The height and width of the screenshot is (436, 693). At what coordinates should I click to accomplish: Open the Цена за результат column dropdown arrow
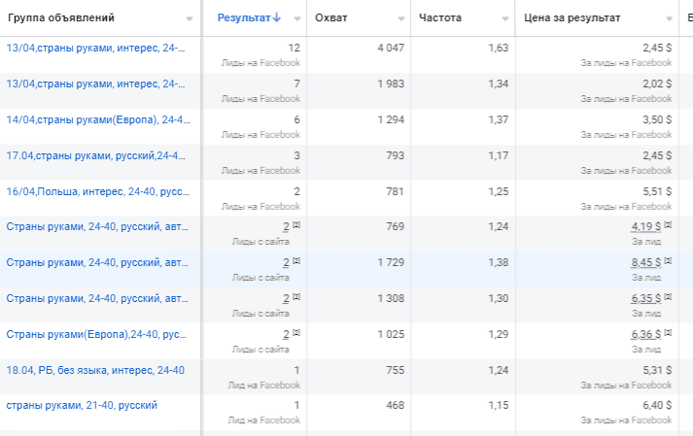(x=669, y=18)
